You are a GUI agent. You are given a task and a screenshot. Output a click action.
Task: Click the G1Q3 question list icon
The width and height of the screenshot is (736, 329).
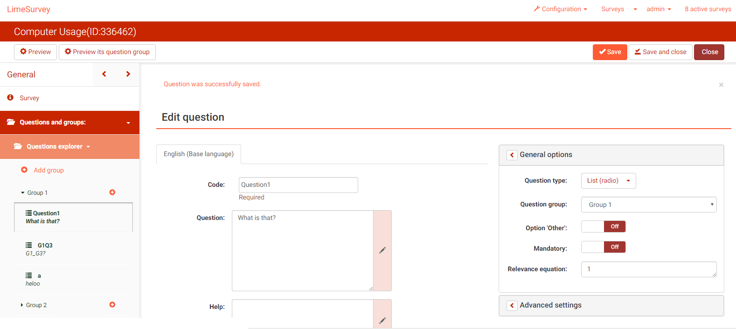click(x=29, y=245)
